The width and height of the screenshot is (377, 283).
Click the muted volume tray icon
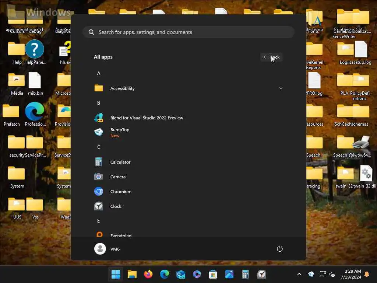click(332, 274)
